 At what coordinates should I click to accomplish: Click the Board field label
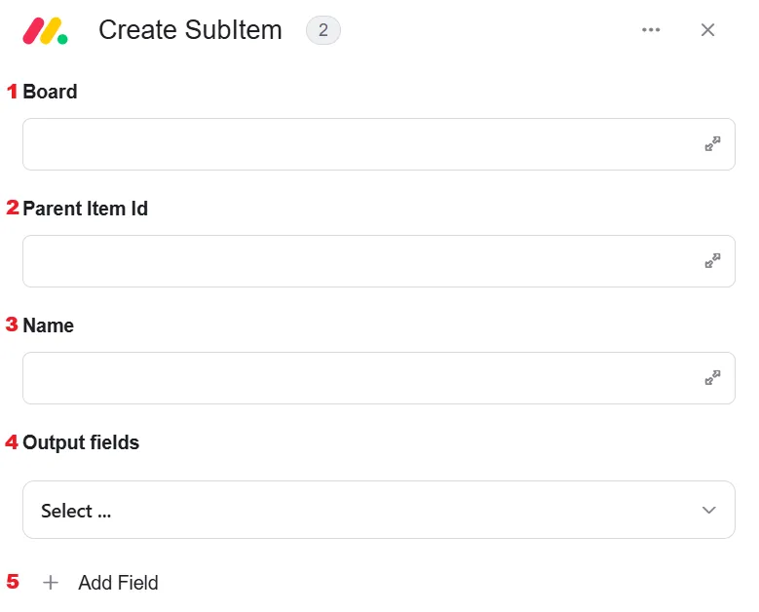[50, 92]
